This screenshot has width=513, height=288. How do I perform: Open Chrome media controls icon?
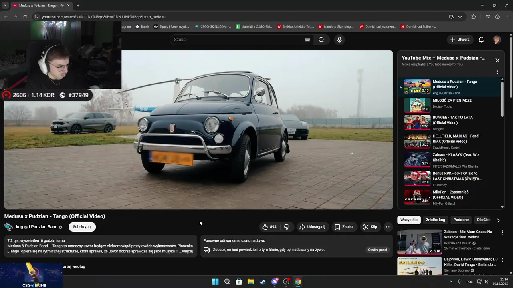[488, 17]
